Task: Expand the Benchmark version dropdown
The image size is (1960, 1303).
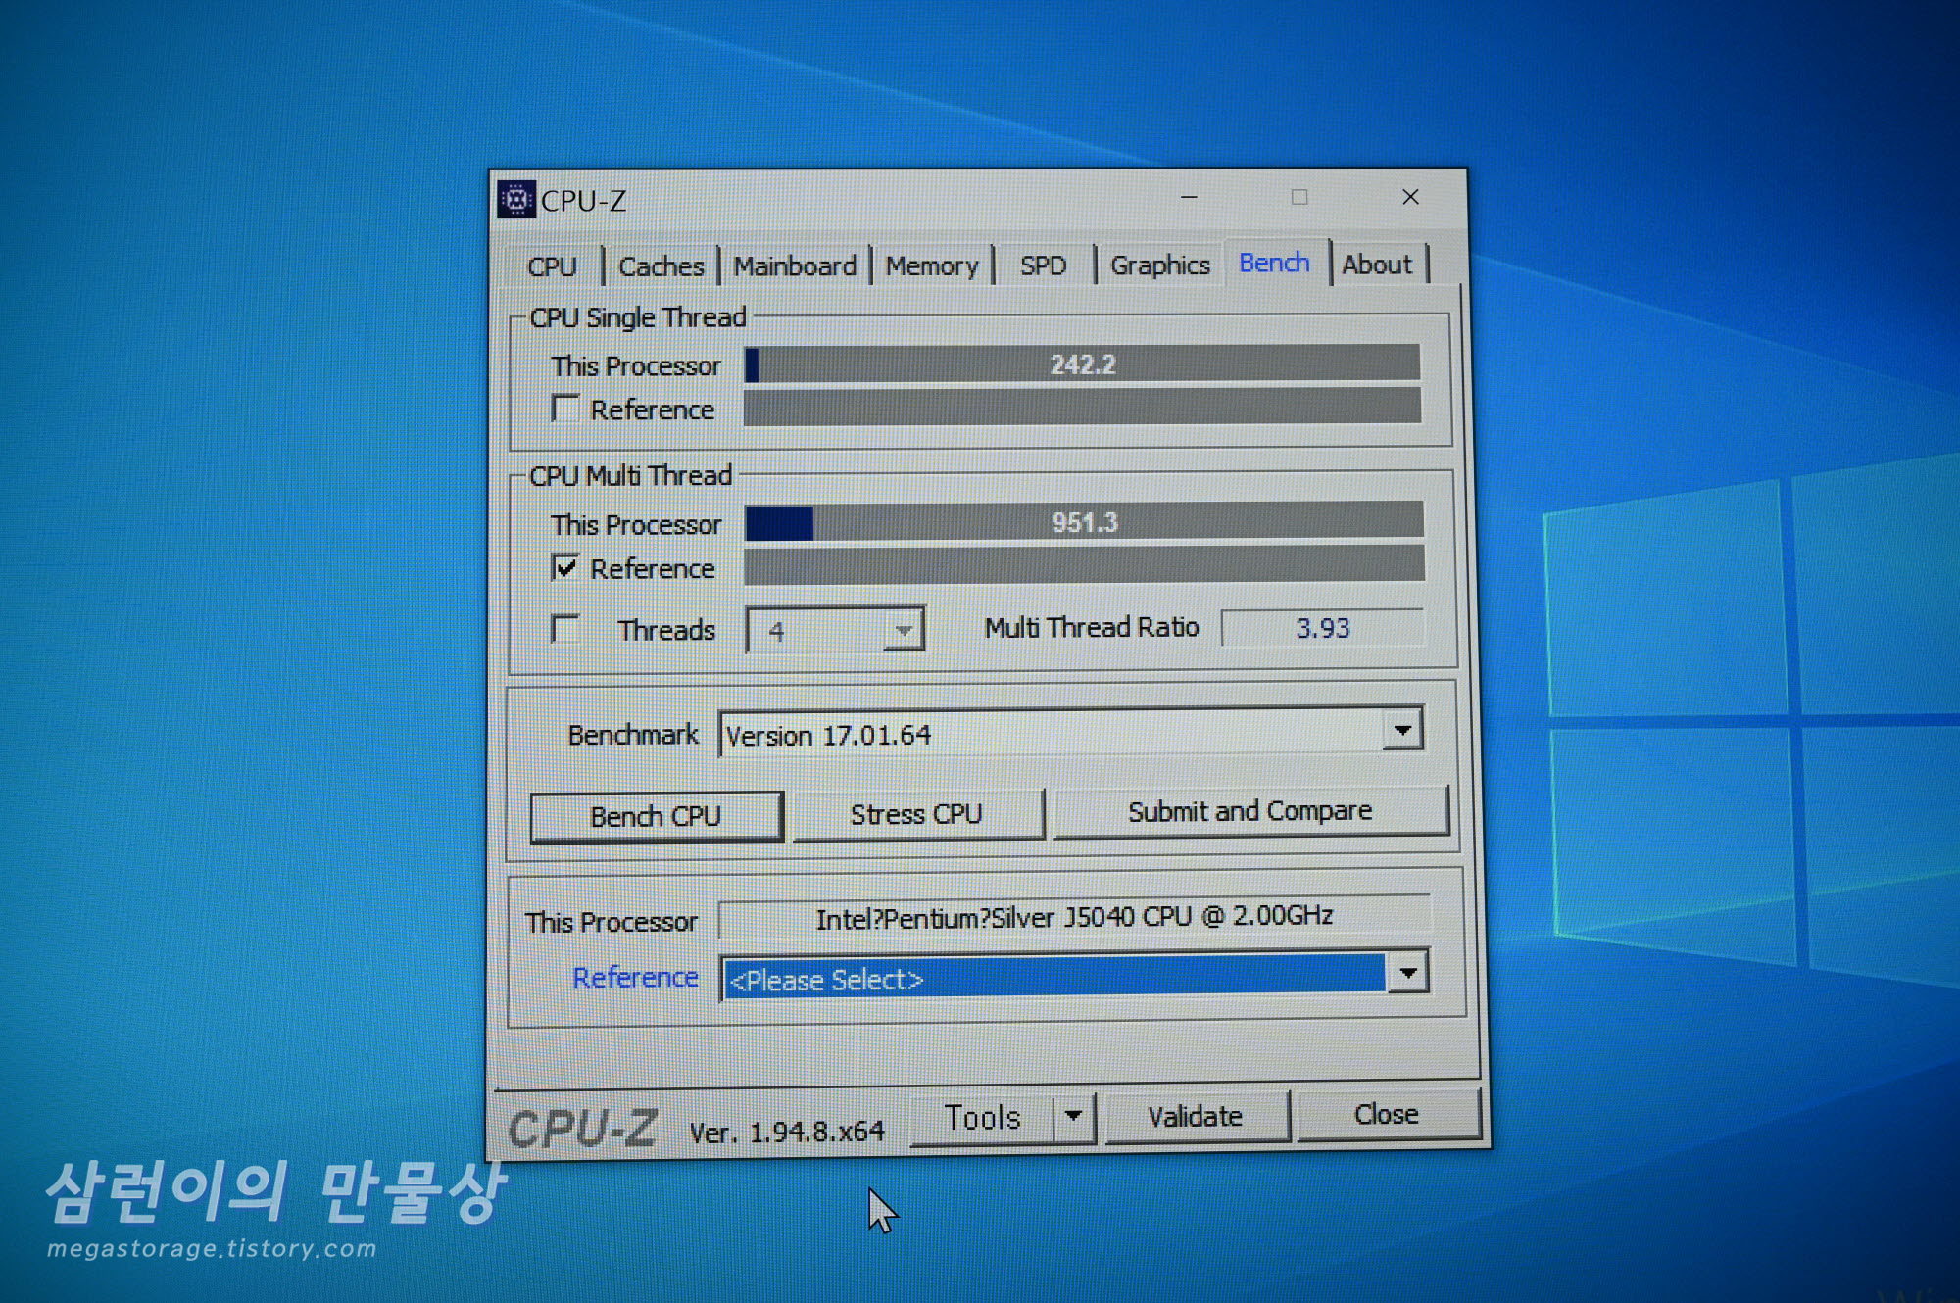Action: 1402,731
